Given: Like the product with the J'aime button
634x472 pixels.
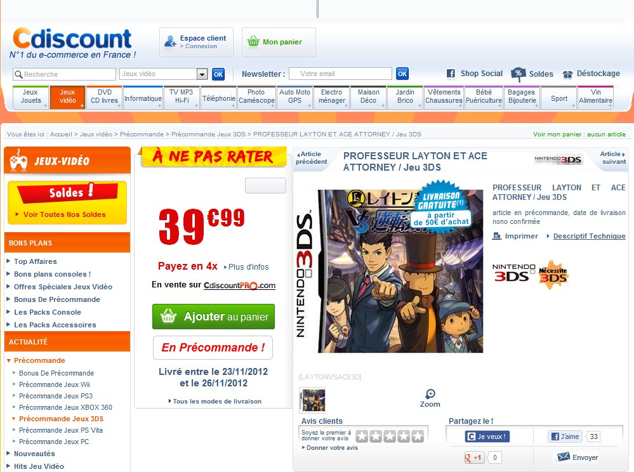Looking at the screenshot, I should point(565,436).
